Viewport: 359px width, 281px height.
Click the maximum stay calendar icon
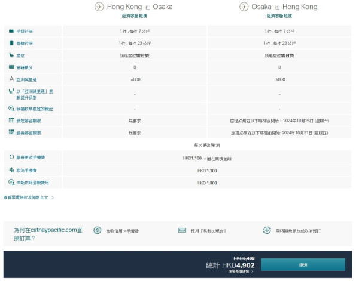(11, 132)
